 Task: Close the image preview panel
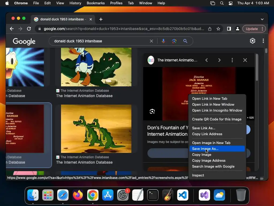[245, 60]
